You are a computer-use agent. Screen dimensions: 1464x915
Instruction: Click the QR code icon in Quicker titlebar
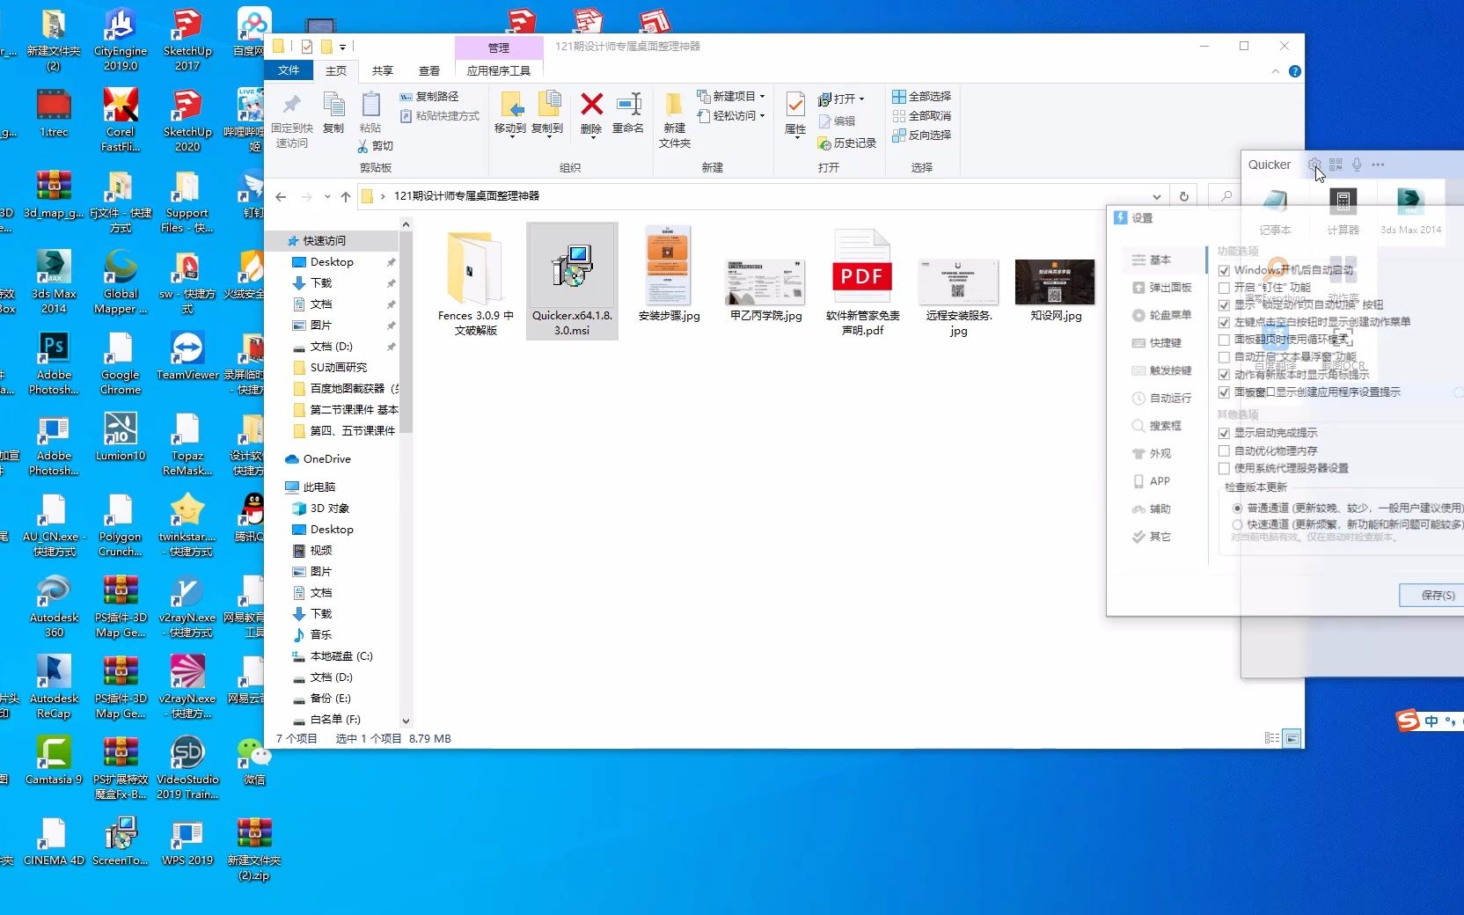[x=1336, y=165]
